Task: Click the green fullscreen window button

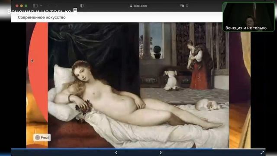Action: pyautogui.click(x=26, y=6)
